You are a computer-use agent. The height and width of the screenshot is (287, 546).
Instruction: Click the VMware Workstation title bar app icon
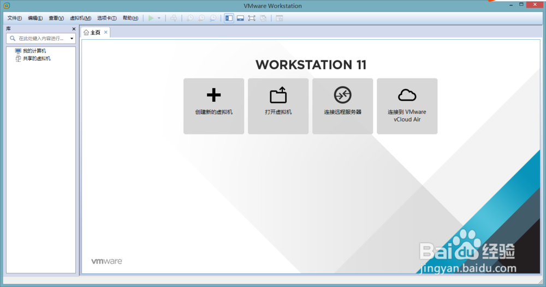7,5
